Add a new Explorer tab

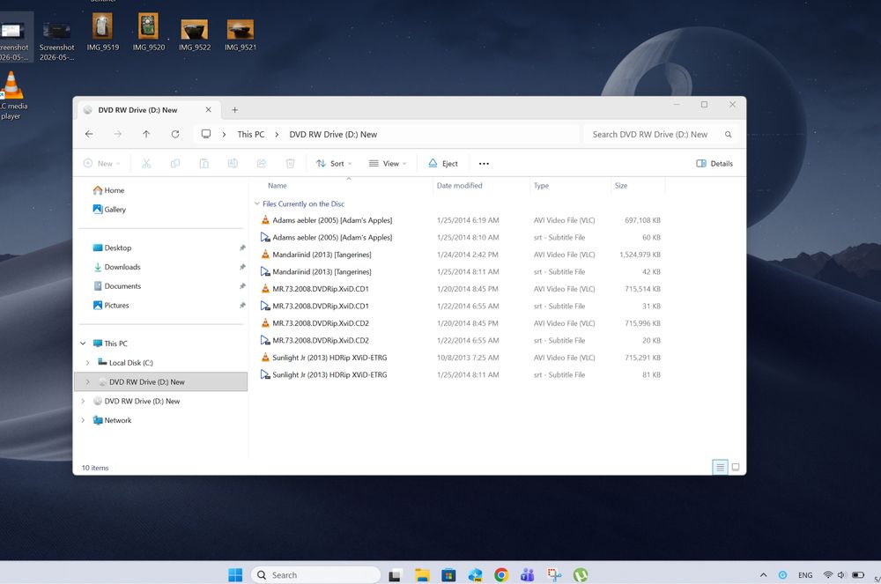pyautogui.click(x=235, y=109)
